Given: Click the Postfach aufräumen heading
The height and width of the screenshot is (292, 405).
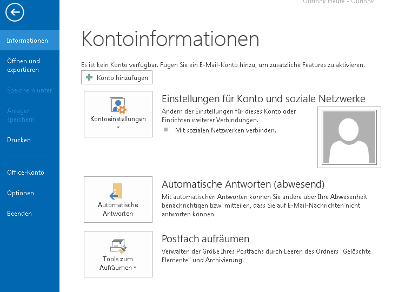Looking at the screenshot, I should [x=205, y=239].
